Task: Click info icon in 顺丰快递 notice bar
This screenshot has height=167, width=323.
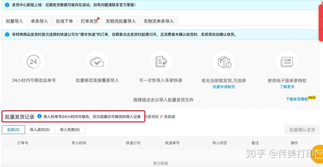Action: pyautogui.click(x=7, y=34)
